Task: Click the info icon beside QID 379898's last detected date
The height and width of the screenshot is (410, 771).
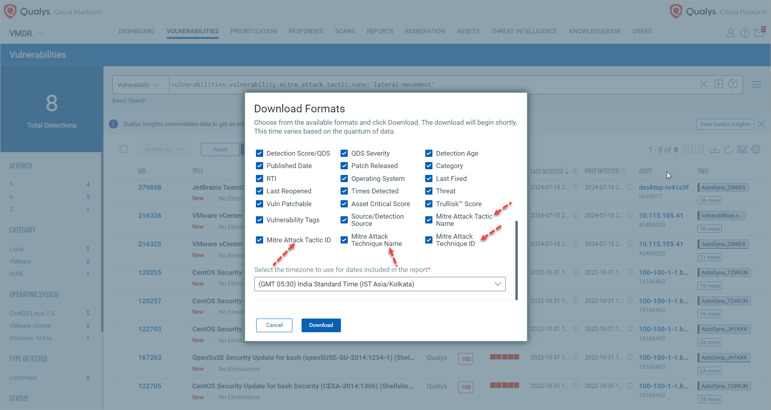Action: 576,187
